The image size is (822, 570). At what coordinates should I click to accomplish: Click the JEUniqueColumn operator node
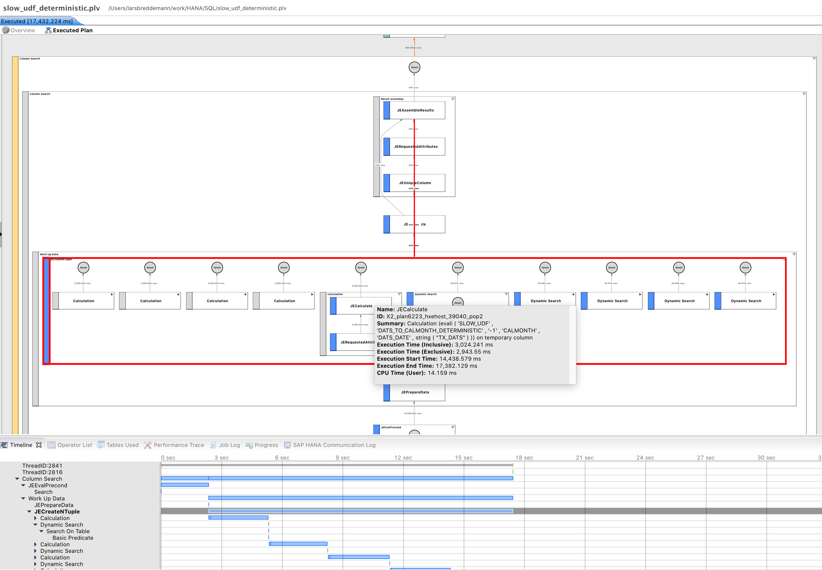pyautogui.click(x=414, y=183)
